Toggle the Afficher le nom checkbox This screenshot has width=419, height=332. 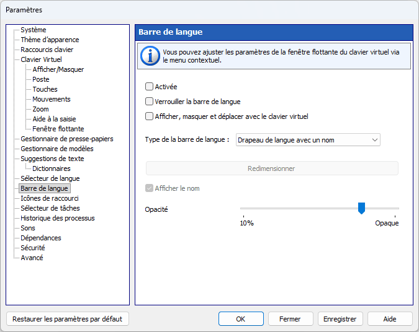(x=149, y=188)
